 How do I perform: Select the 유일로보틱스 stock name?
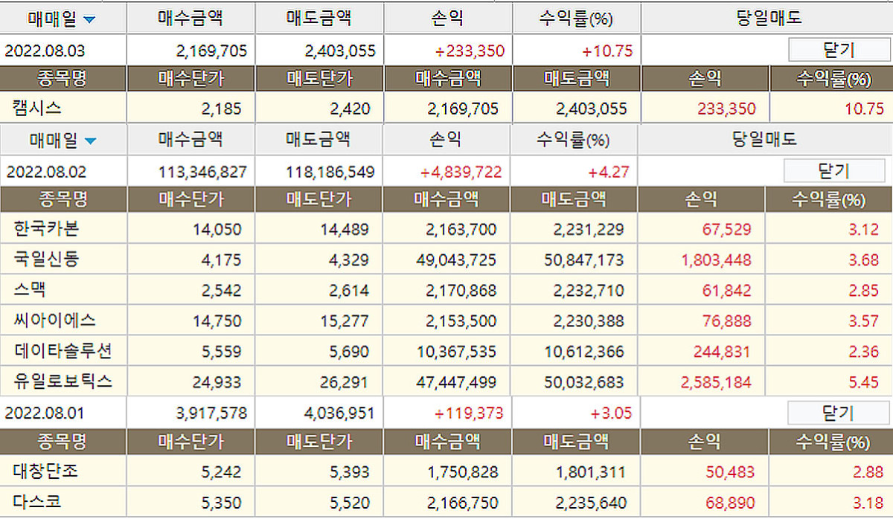click(x=63, y=382)
